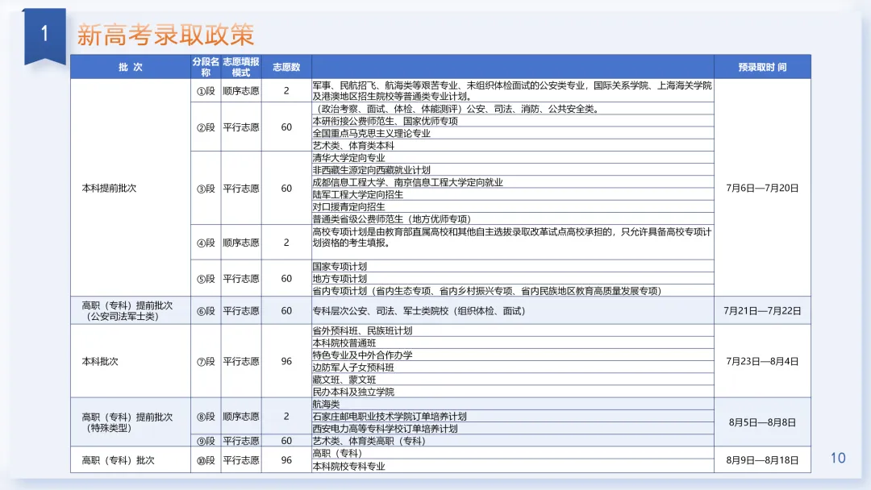Click the date 7月6日—7月20日
Viewport: 871px width, 490px height.
coord(762,188)
